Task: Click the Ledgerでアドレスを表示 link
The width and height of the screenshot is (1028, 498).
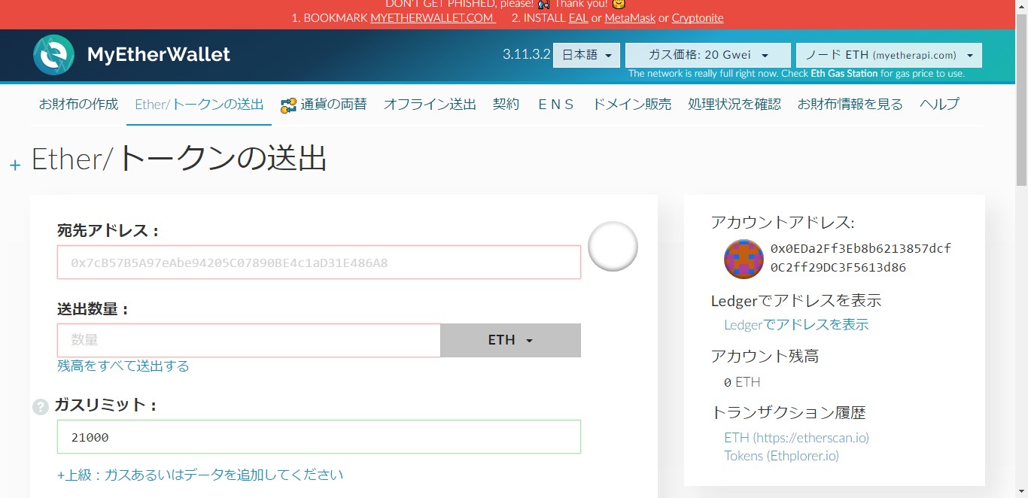Action: coord(796,325)
